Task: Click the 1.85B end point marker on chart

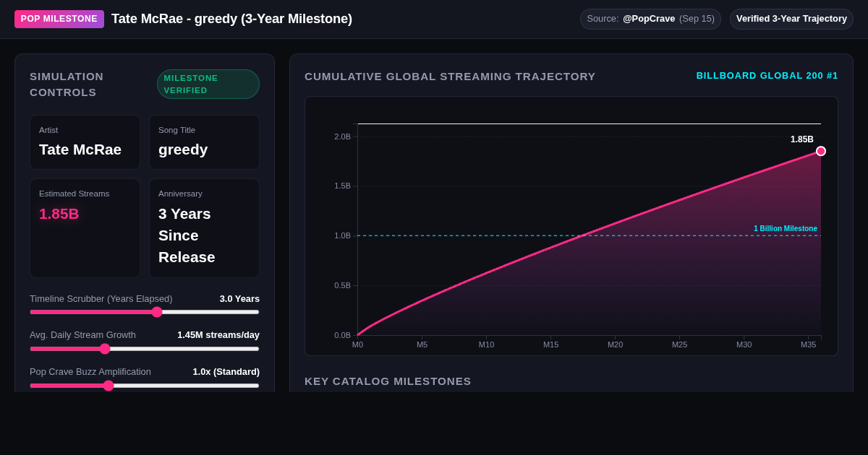Action: tap(821, 151)
